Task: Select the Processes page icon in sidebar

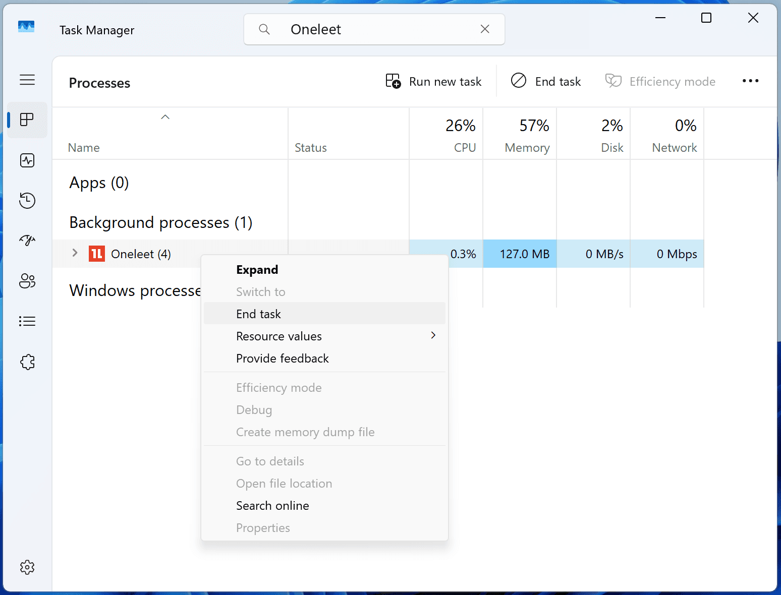Action: 27,120
